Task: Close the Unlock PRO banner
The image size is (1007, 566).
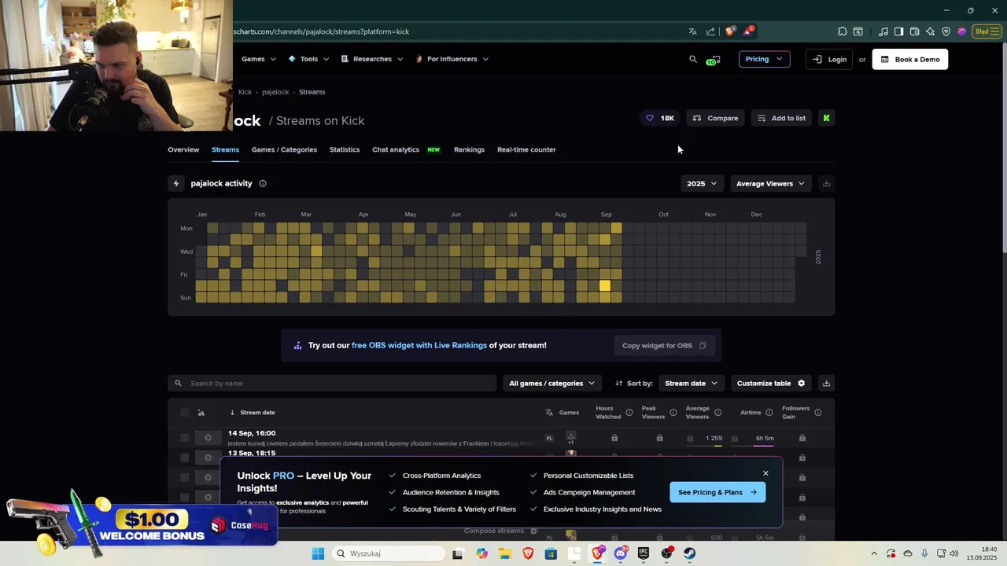Action: click(765, 473)
